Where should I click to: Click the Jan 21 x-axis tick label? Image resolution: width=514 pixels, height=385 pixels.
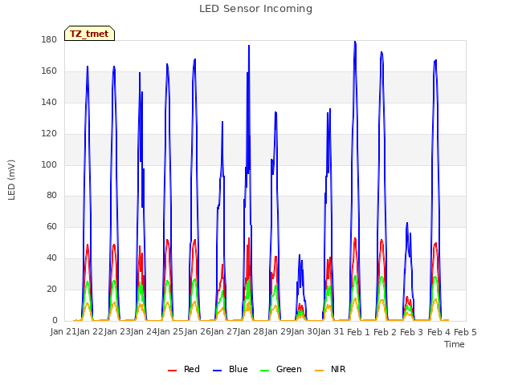[x=63, y=332]
